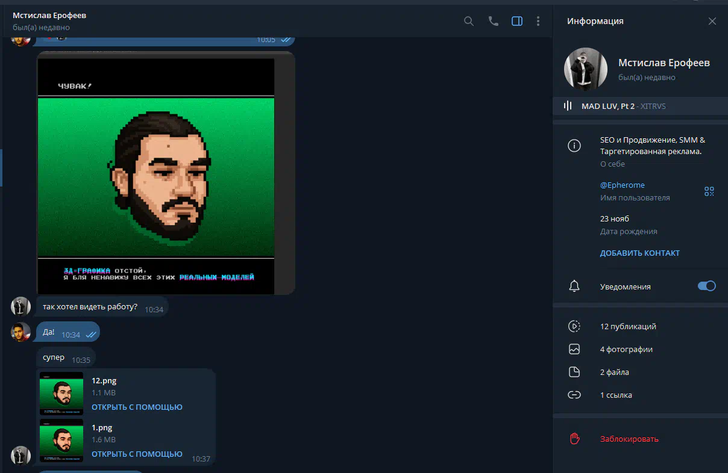
Task: Open profile avatar in info panel
Action: pyautogui.click(x=585, y=69)
